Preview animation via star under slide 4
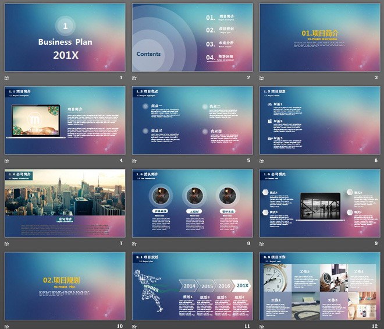384x329 pixels. [x=7, y=160]
